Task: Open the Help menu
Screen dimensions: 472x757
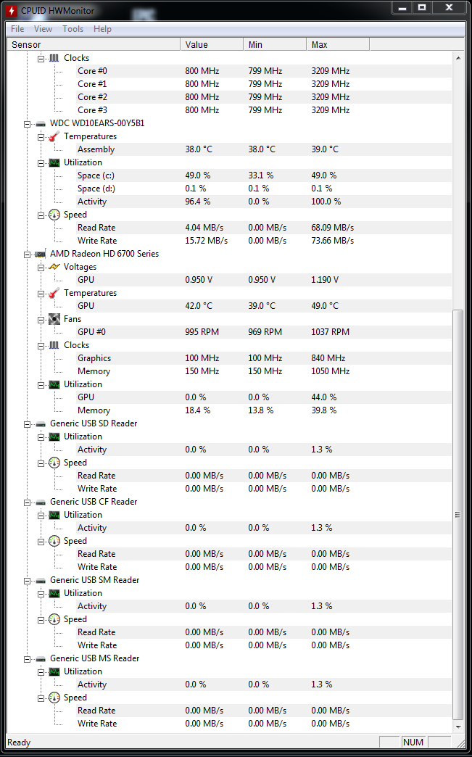Action: 102,29
